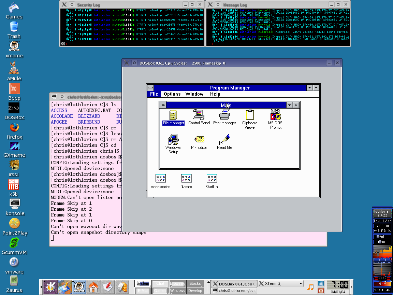Viewport: 393px width, 295px height.
Task: Click the home folder icon in the panel
Action: click(93, 287)
